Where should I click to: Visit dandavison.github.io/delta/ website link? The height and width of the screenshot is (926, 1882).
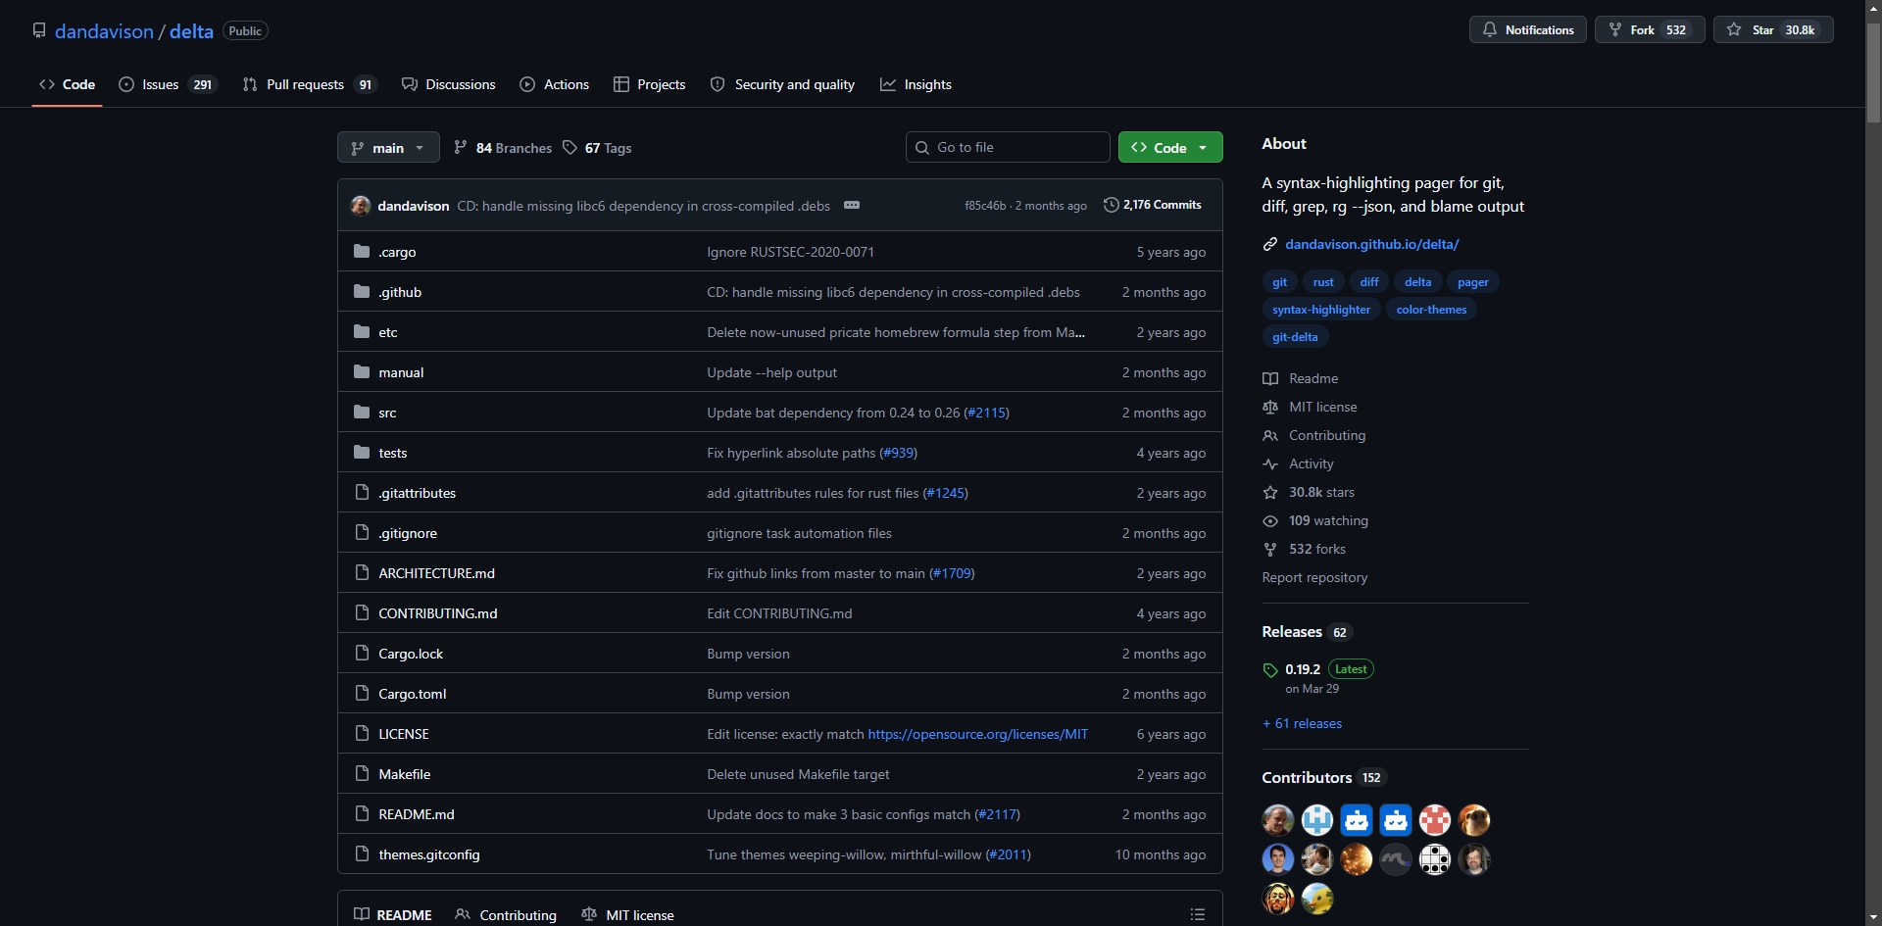(x=1372, y=244)
